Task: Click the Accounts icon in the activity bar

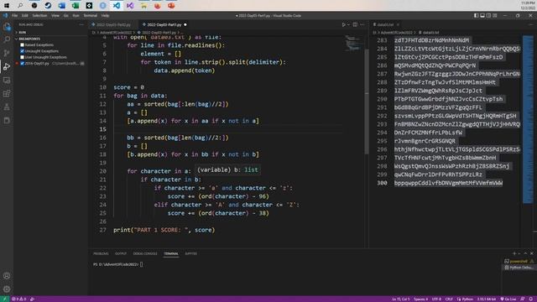Action: coord(7,276)
